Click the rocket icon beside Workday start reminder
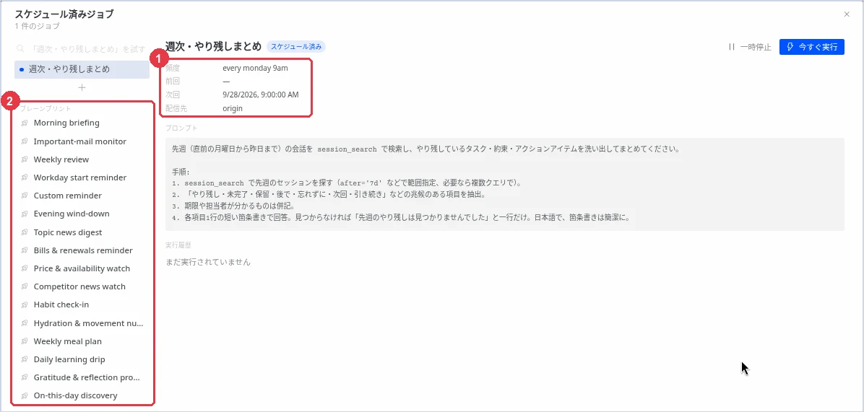This screenshot has width=864, height=412. click(25, 177)
